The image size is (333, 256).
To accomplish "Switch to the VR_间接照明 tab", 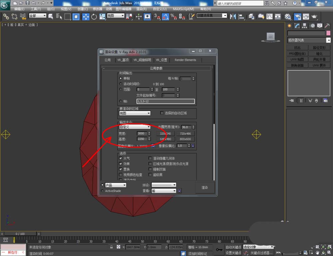I will pyautogui.click(x=142, y=60).
